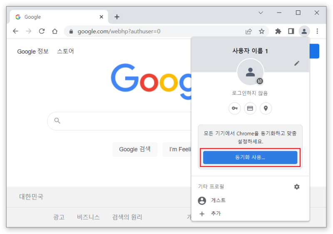This screenshot has width=333, height=234.
Task: Share this page from address bar
Action: pyautogui.click(x=249, y=32)
